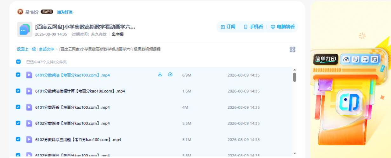Click video icon of 6101分数连乘 file
Image resolution: width=391 pixels, height=158 pixels.
[29, 107]
